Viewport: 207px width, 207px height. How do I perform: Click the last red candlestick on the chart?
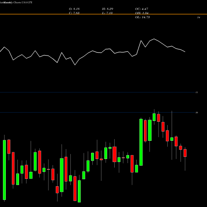[x=185, y=153]
